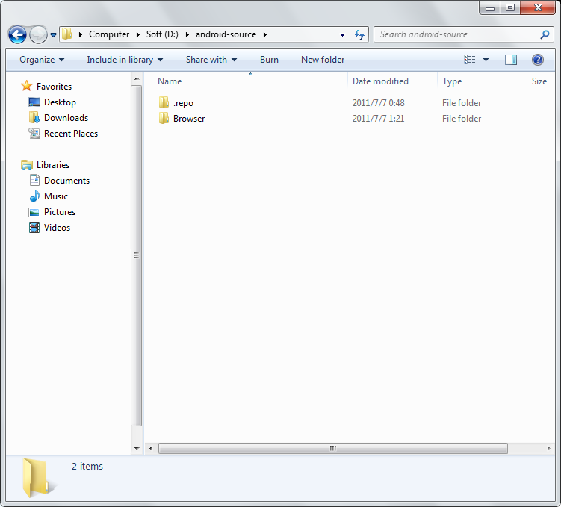Click large folder icon in details pane
Screen dimensions: 561x507
tap(40, 478)
